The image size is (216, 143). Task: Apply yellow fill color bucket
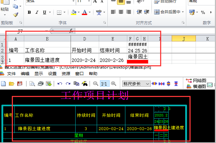74,12
